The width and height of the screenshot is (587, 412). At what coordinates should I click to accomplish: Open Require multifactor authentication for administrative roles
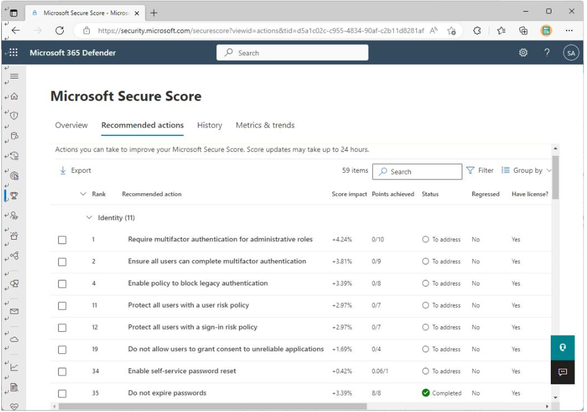220,239
